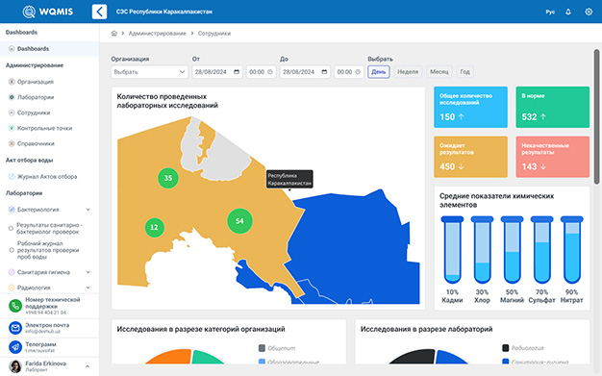Click the Организация sidebar icon
Image resolution: width=602 pixels, height=376 pixels.
(x=12, y=82)
